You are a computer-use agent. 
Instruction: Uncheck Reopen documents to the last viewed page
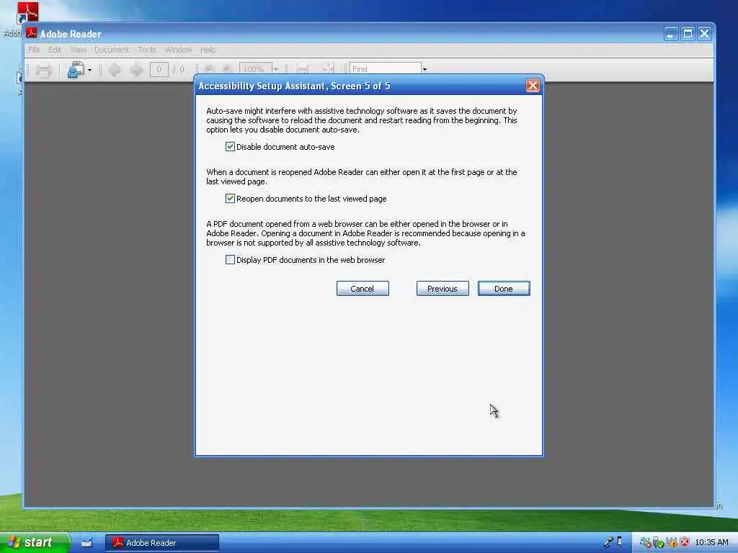230,199
